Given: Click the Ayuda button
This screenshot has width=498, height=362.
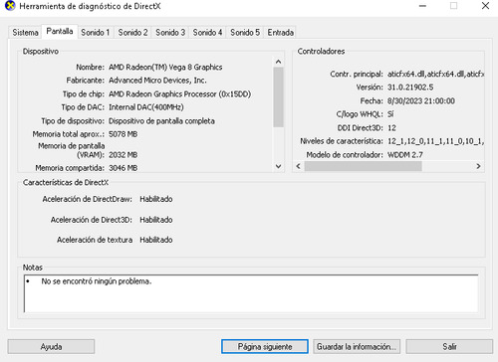Looking at the screenshot, I should 51,347.
